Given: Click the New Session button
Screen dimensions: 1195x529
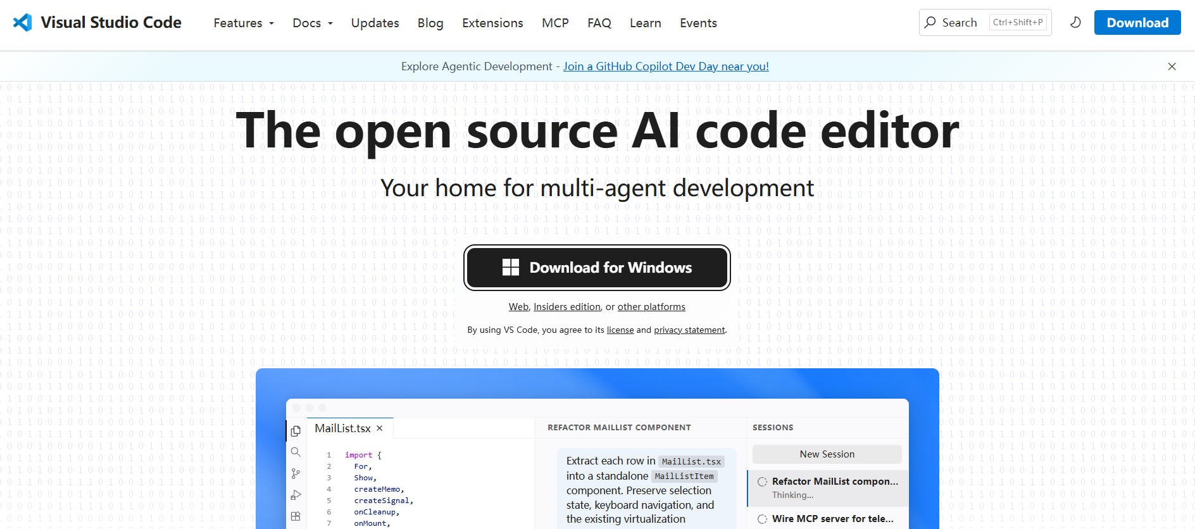Looking at the screenshot, I should click(827, 454).
